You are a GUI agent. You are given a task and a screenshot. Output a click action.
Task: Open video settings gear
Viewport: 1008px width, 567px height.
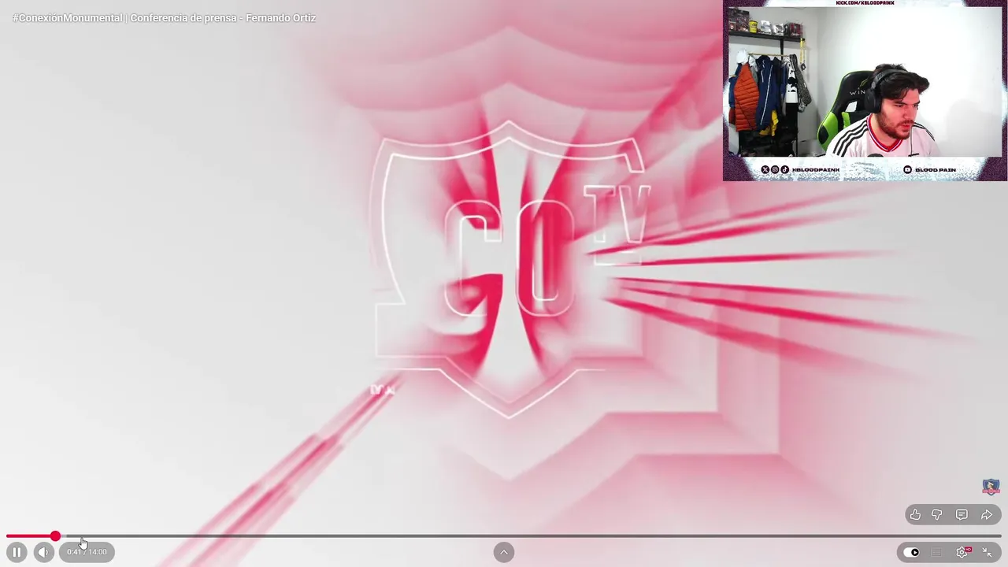coord(962,552)
